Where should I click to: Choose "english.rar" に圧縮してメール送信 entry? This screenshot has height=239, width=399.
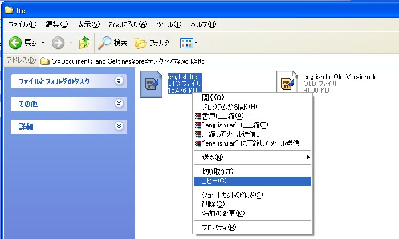(x=253, y=143)
